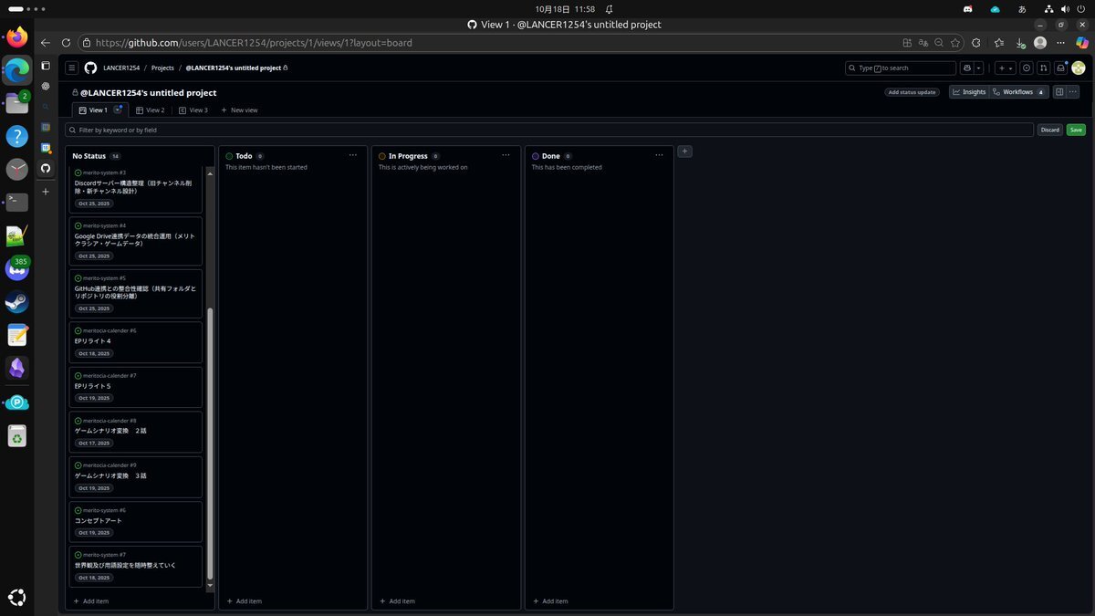1095x616 pixels.
Task: Open the Copilot dropdown arrow
Action: click(978, 68)
